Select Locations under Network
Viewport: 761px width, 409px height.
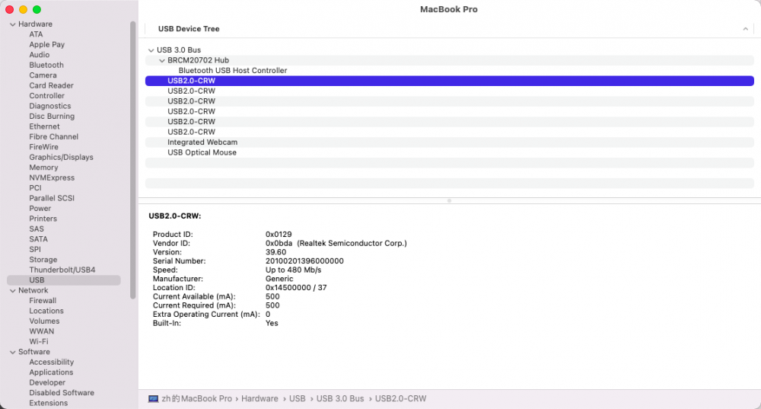[46, 311]
